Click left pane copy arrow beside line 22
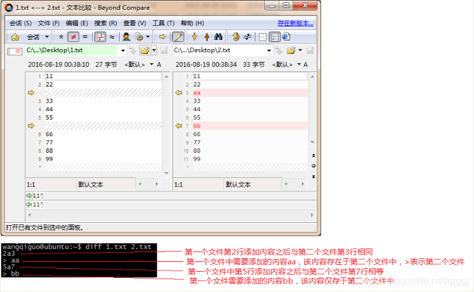The image size is (474, 292). click(x=31, y=93)
